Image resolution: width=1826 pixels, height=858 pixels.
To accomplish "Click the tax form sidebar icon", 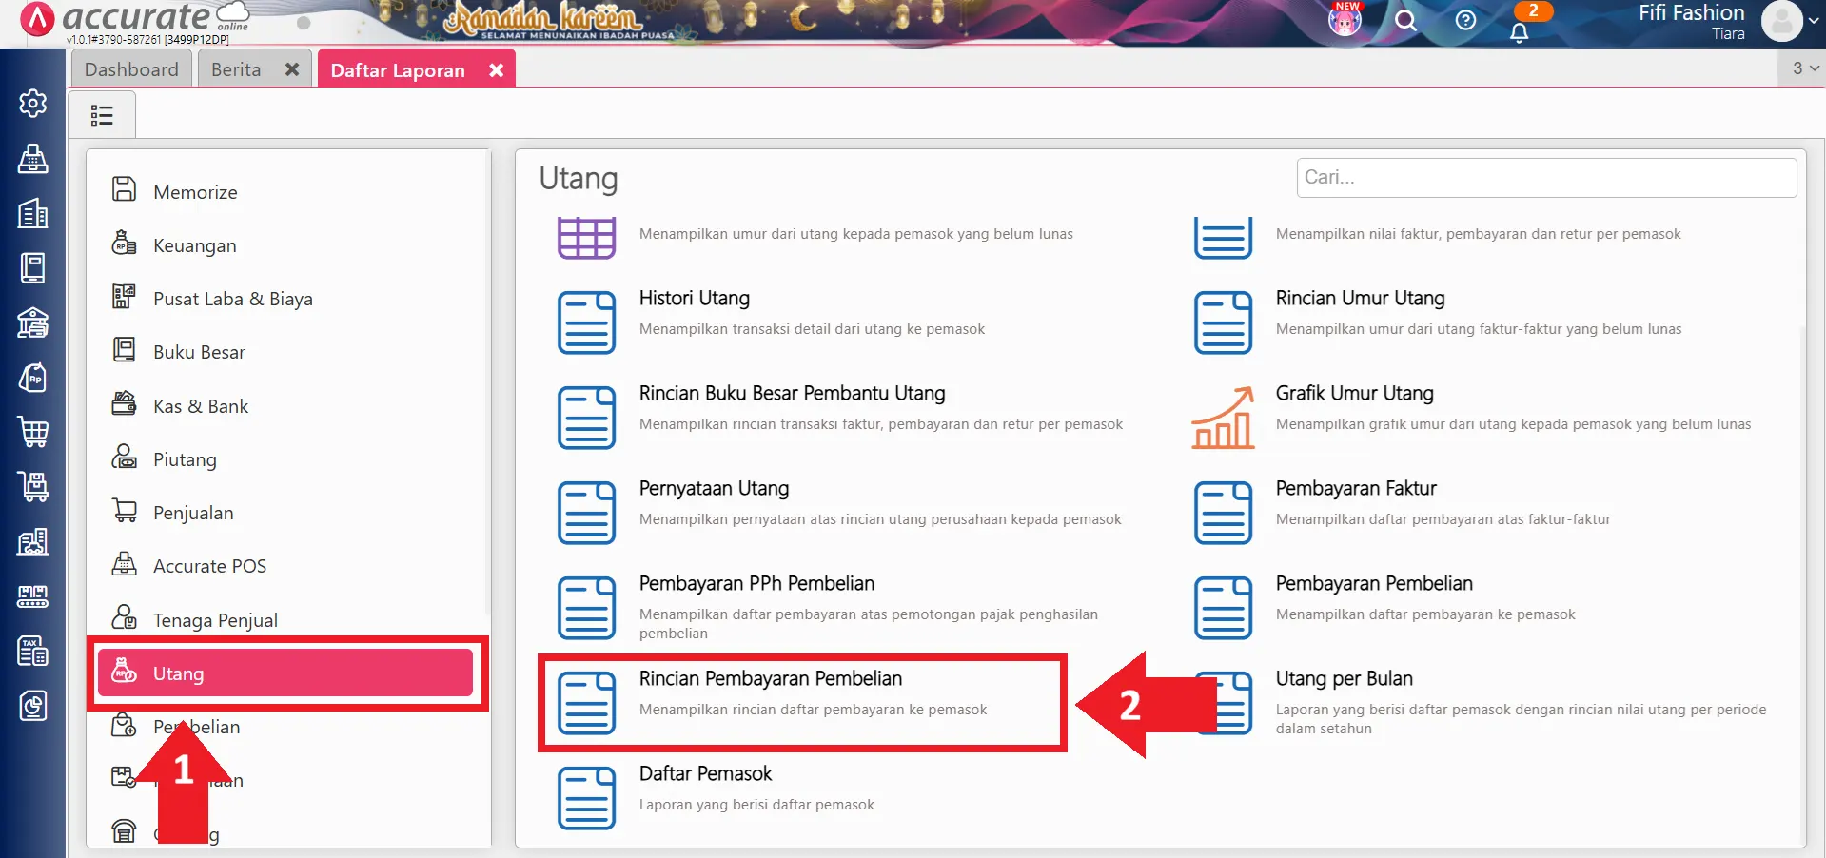I will (x=33, y=652).
